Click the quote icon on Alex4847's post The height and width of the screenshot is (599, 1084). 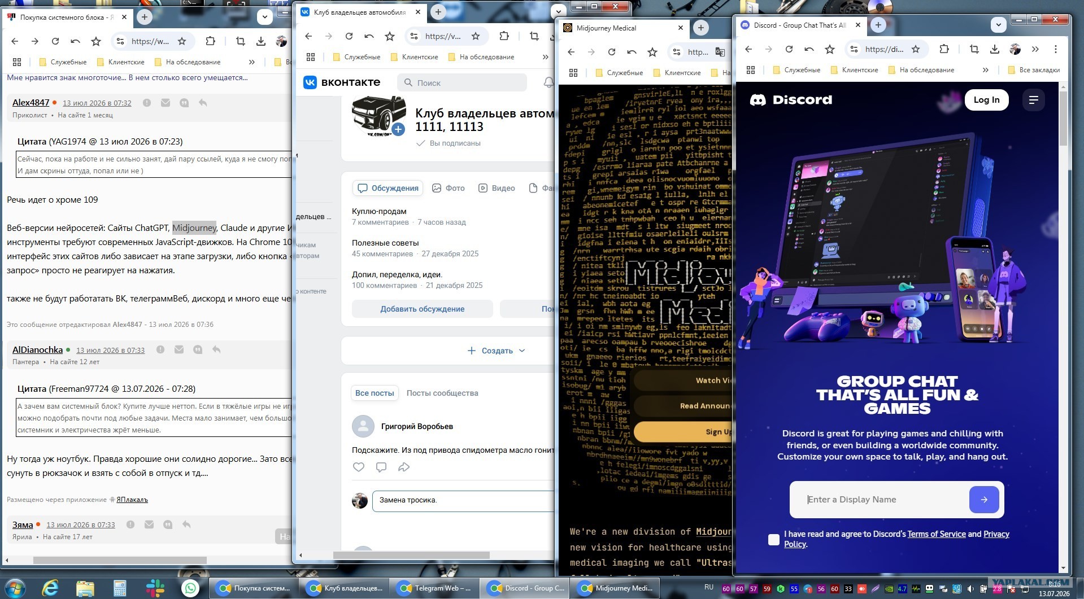pyautogui.click(x=184, y=103)
